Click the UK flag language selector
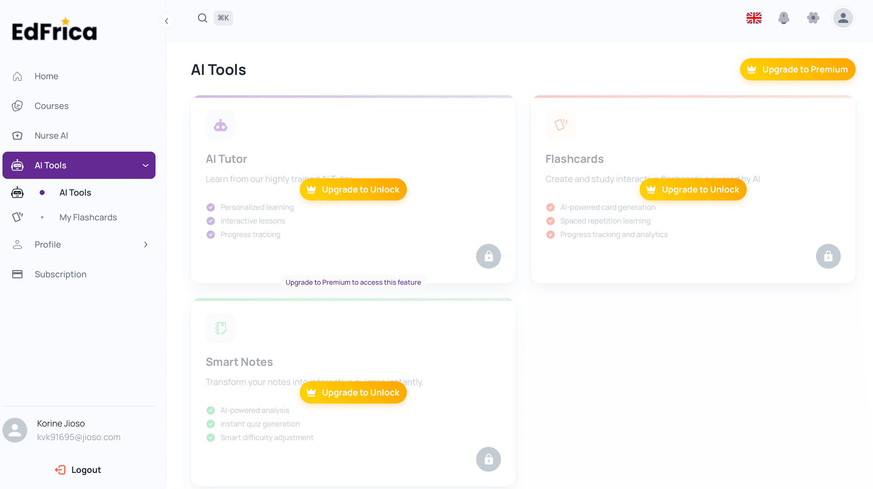The height and width of the screenshot is (489, 873). click(754, 18)
